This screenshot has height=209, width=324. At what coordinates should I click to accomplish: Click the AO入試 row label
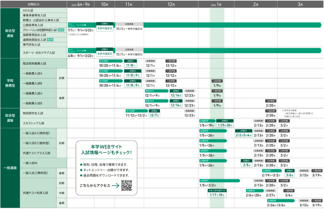point(29,10)
